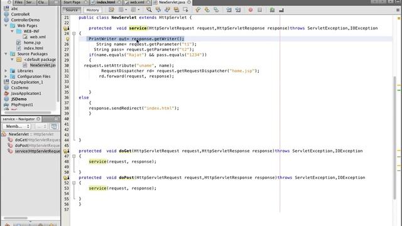This screenshot has height=226, width=402.
Task: Toggle Rectangular Selection icon
Action: 185,10
